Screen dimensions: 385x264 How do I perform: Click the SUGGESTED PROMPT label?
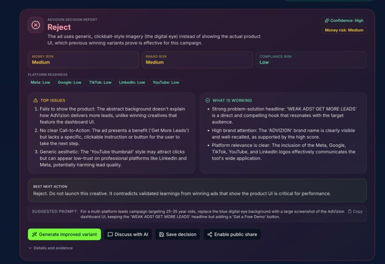pos(55,211)
